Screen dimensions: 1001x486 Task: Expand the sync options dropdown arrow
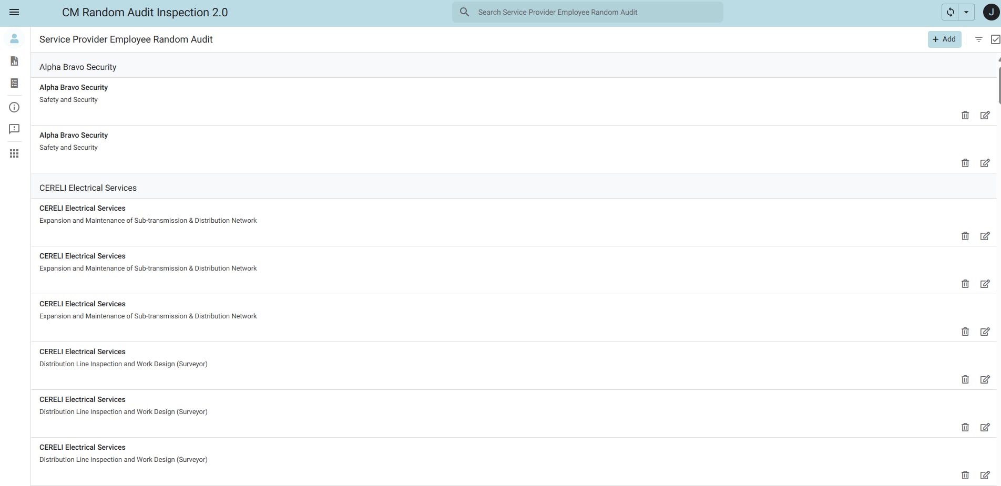pyautogui.click(x=966, y=12)
